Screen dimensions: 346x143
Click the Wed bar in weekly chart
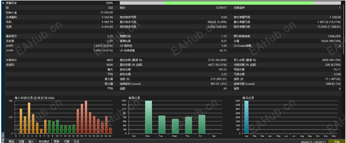[175, 126]
